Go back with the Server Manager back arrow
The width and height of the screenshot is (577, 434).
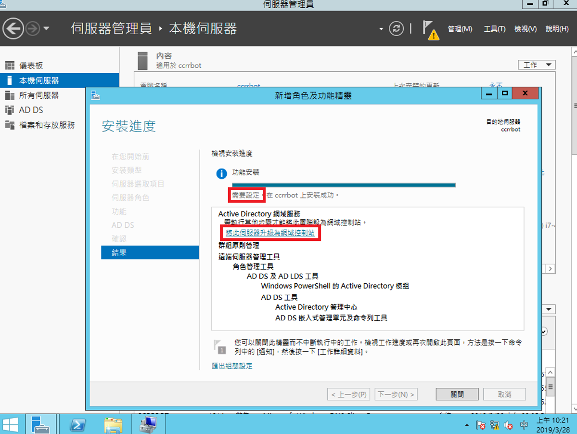pos(13,28)
